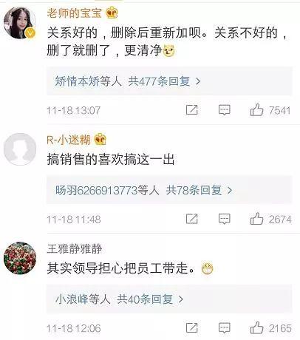This screenshot has height=340, width=300.
Task: Reply to the comment posted at 13:07
Action: point(225,110)
